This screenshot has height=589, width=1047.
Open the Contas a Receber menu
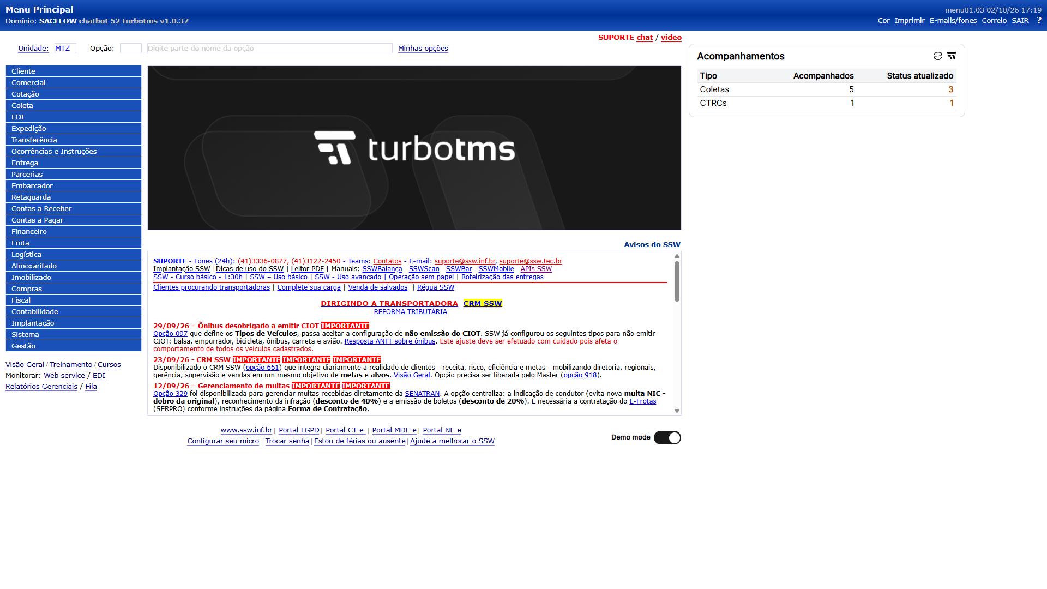[74, 208]
